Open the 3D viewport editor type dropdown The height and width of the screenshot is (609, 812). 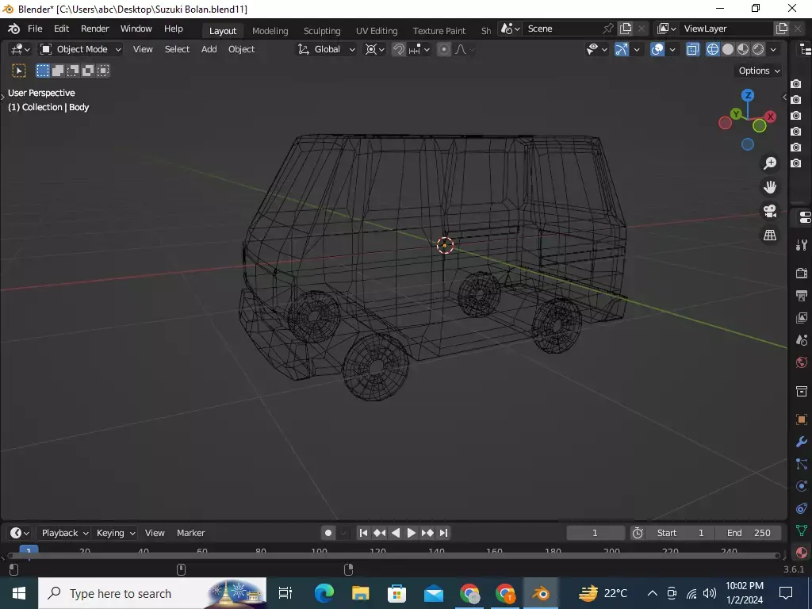click(x=20, y=49)
